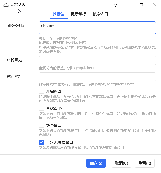Click description under 不含无痕式窗口 checkbox
The height and width of the screenshot is (173, 161).
(x=81, y=148)
